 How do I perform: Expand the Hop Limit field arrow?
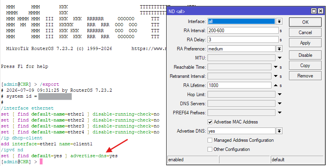point(279,95)
